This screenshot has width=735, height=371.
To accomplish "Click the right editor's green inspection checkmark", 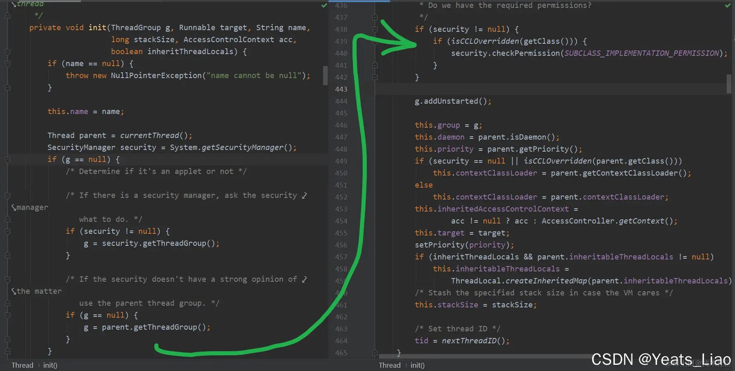I will click(x=728, y=5).
